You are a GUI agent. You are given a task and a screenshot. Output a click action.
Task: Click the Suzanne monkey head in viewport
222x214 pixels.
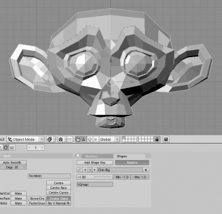(111, 68)
